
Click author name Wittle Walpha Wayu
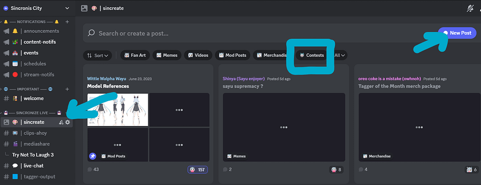tap(107, 79)
